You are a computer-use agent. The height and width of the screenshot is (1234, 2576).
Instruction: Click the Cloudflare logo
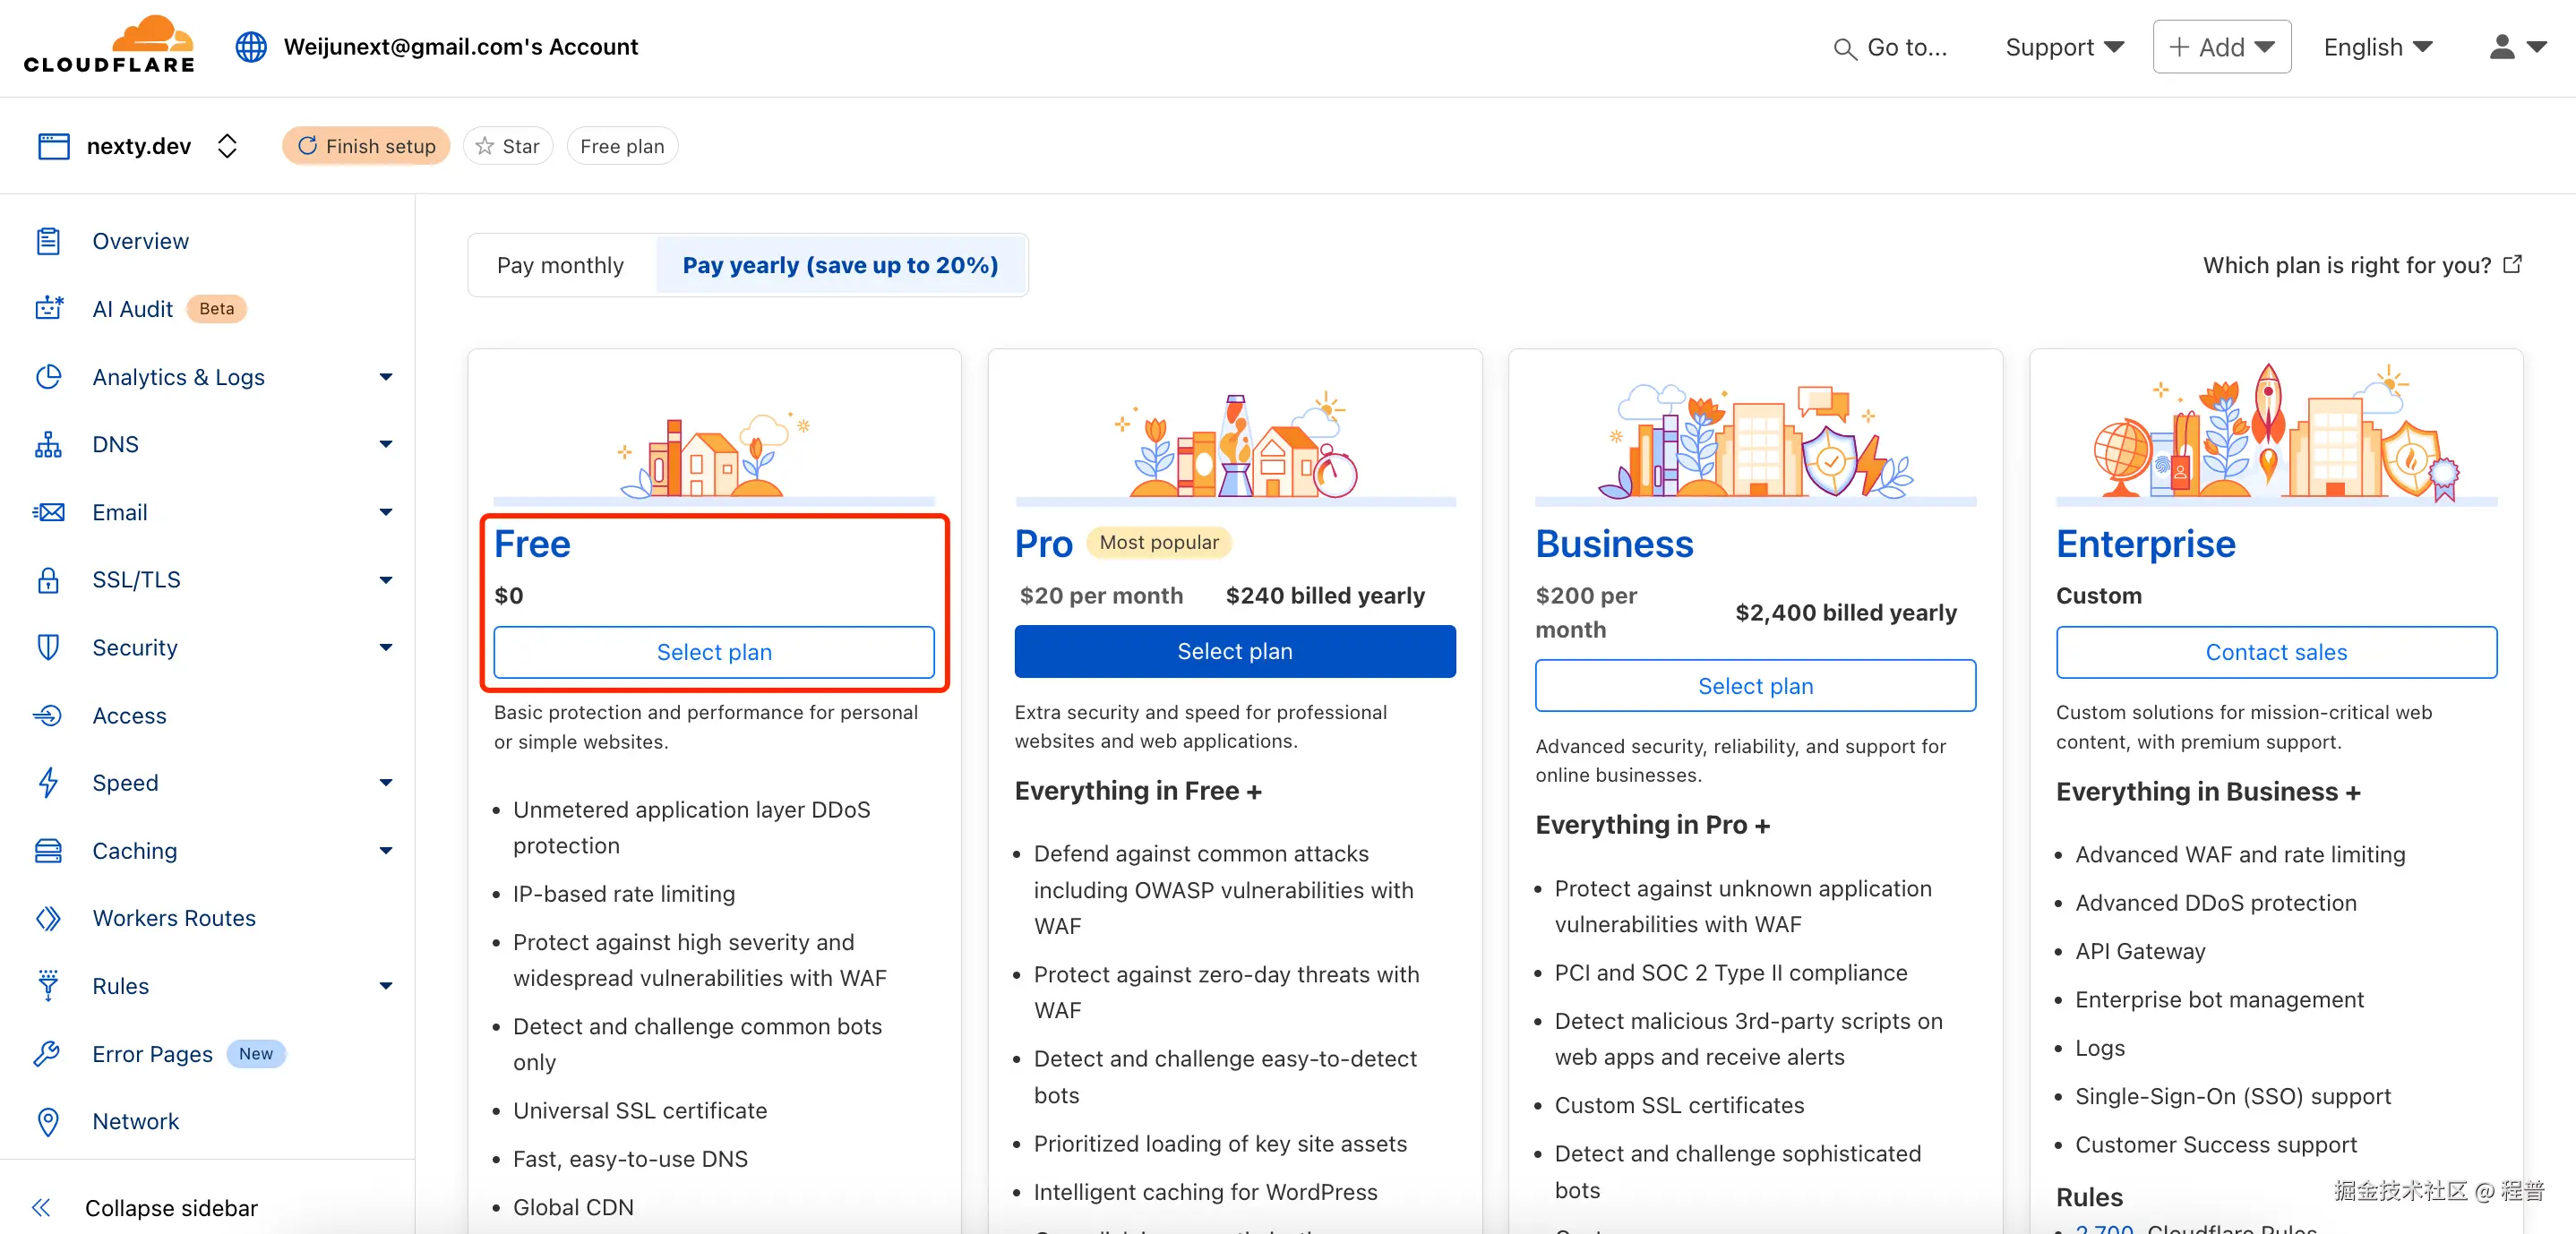point(109,45)
